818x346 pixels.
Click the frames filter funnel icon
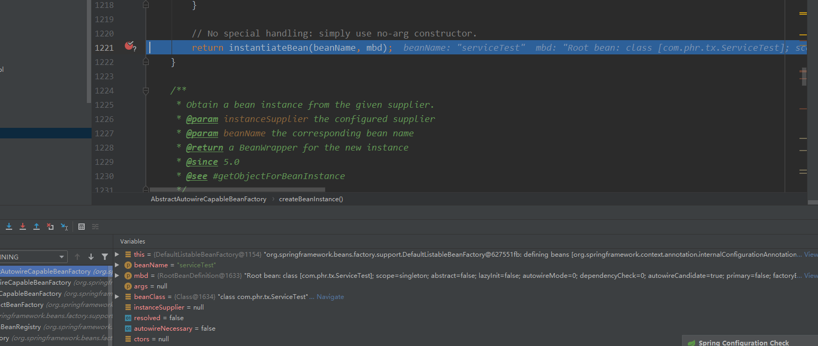(105, 257)
